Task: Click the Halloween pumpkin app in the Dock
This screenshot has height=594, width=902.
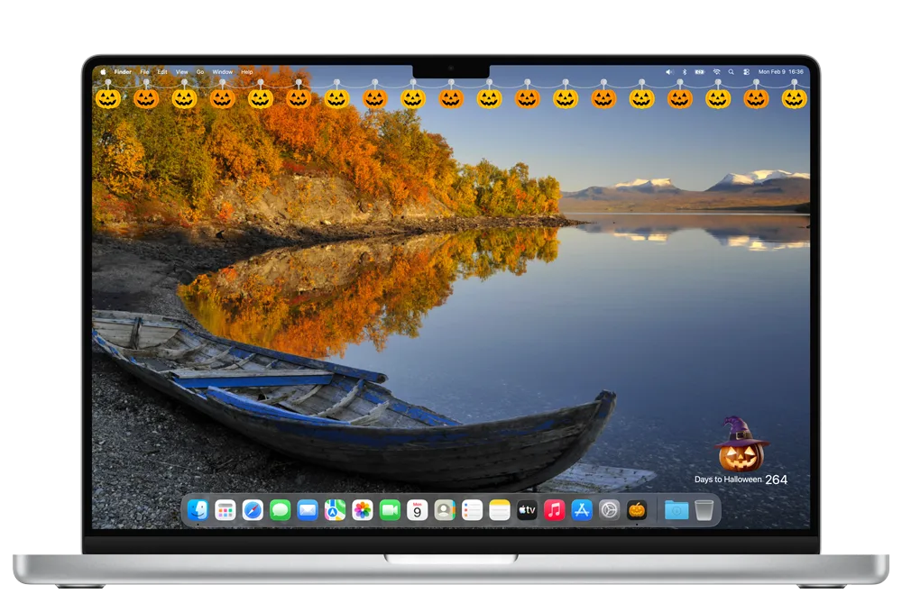Action: pos(637,510)
